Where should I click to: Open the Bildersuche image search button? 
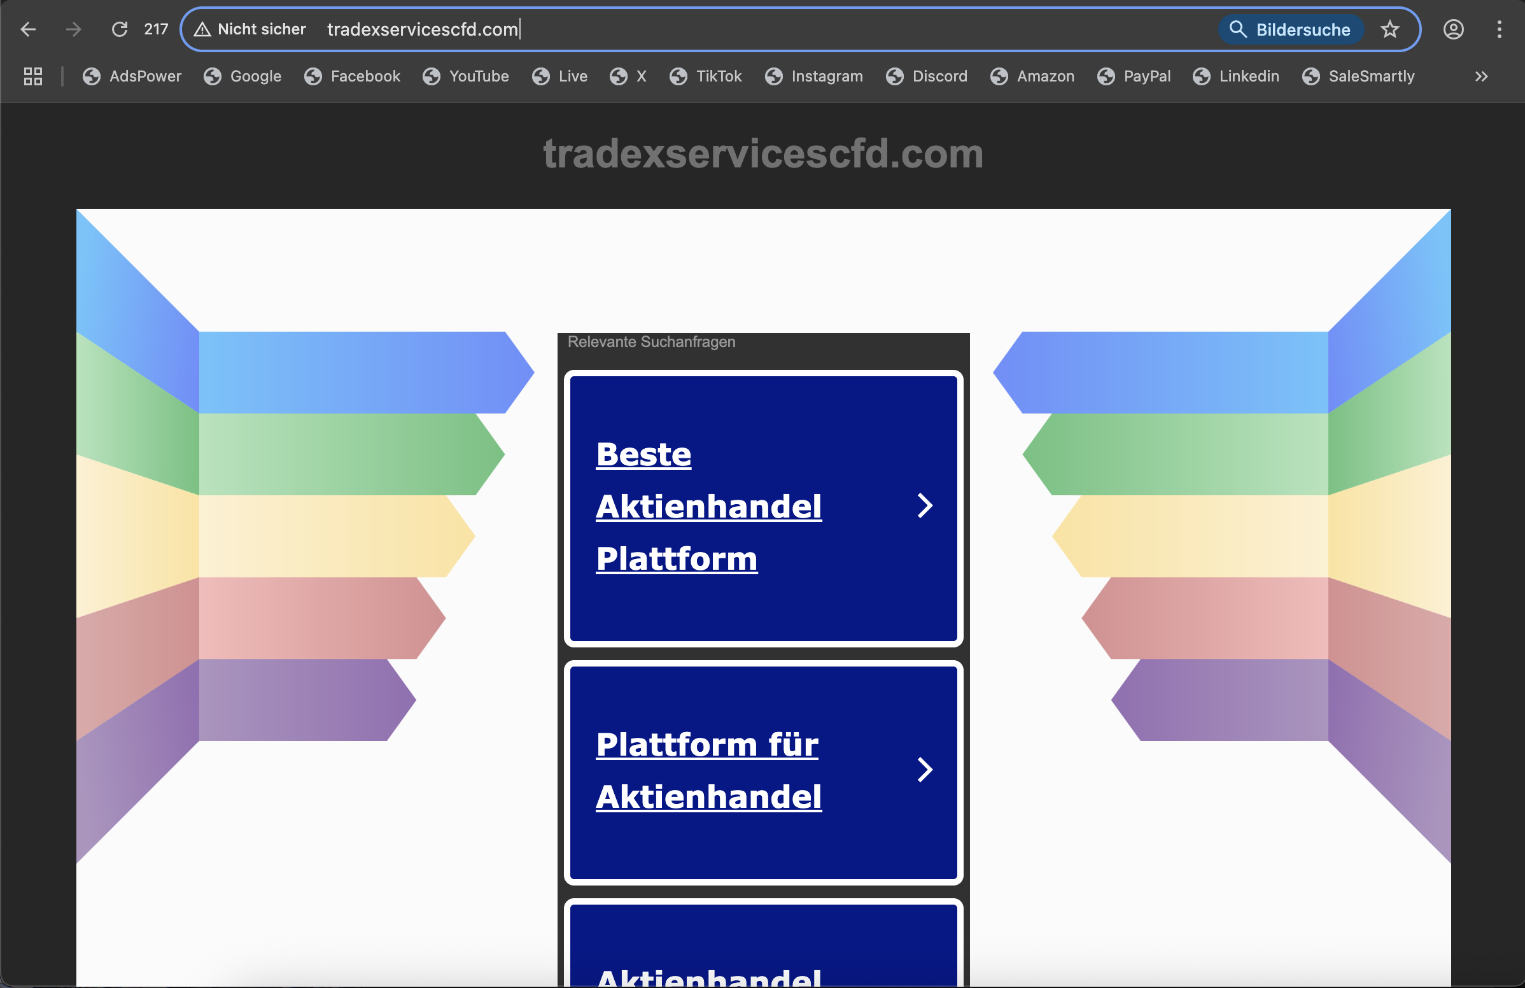(x=1291, y=29)
